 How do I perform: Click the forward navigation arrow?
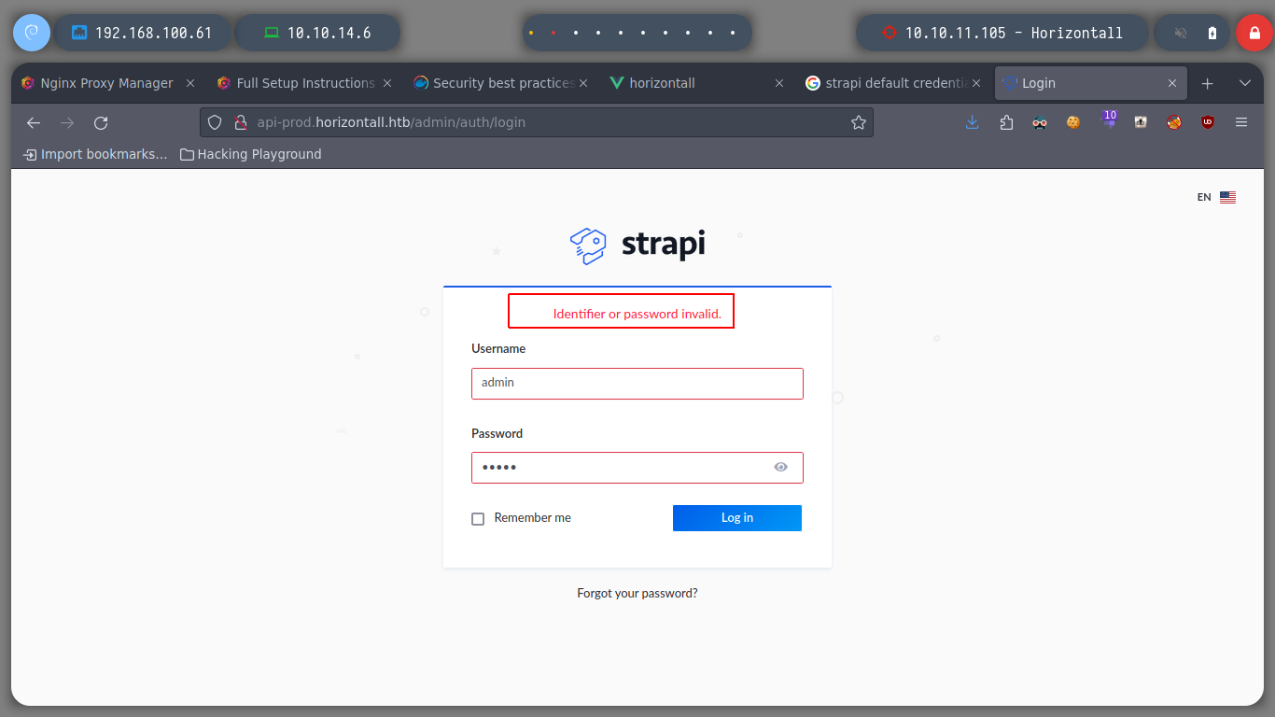[x=67, y=122]
